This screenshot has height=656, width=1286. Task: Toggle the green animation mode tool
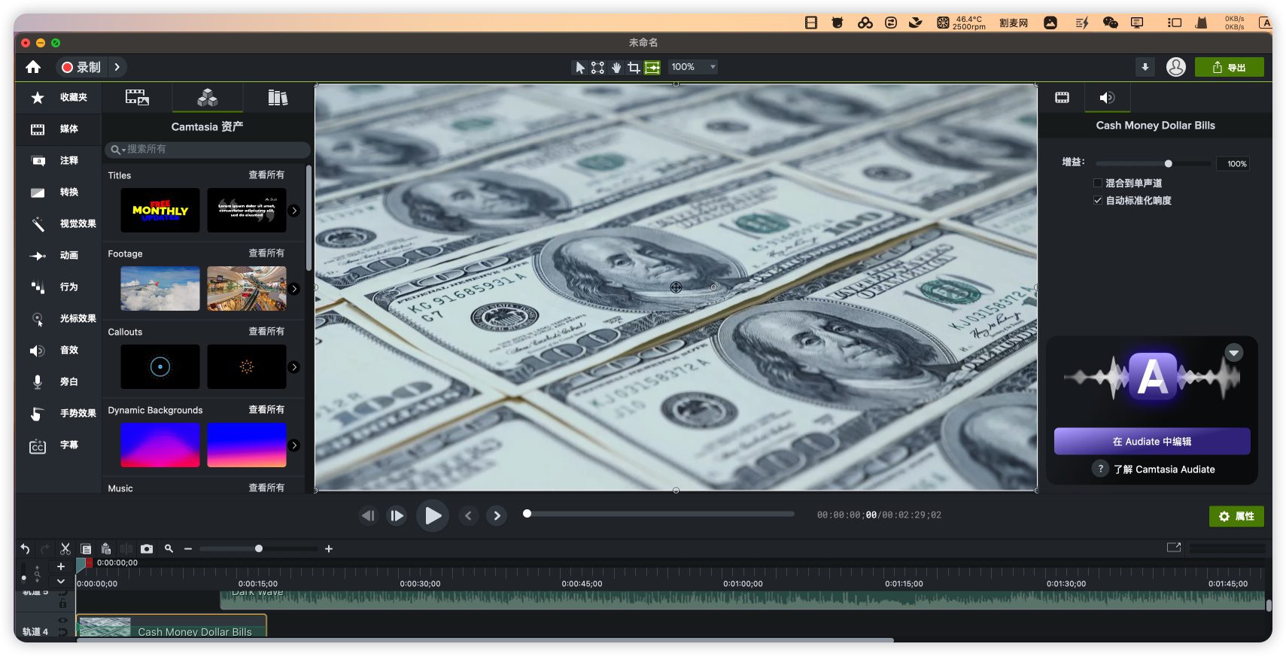click(652, 68)
